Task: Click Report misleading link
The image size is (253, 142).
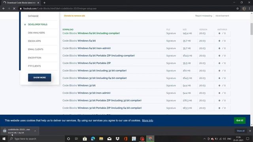Action: tap(204, 16)
